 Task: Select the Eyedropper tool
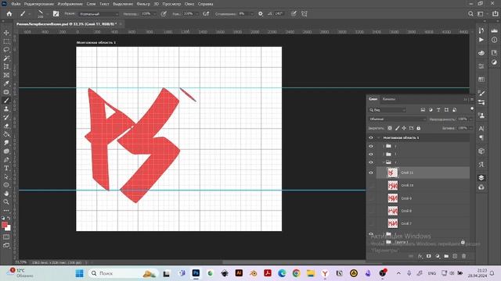[6, 84]
